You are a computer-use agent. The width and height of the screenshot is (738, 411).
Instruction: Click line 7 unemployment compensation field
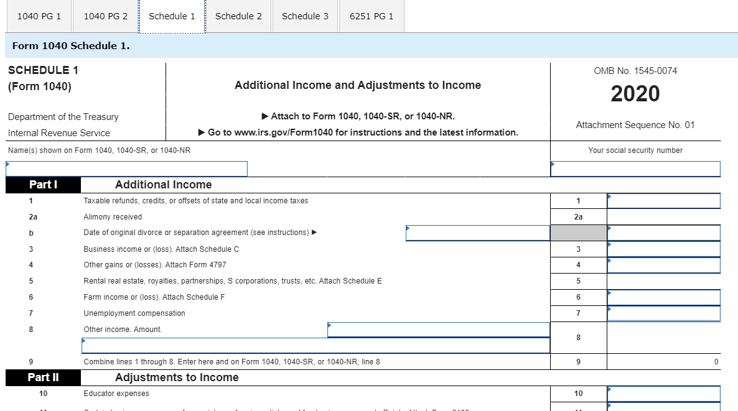click(663, 313)
